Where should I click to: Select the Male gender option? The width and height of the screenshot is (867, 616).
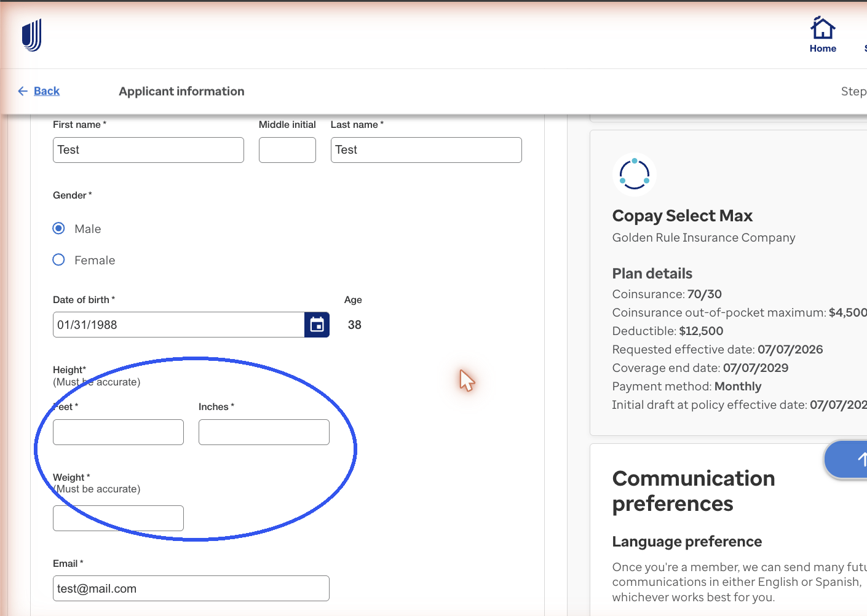[59, 229]
